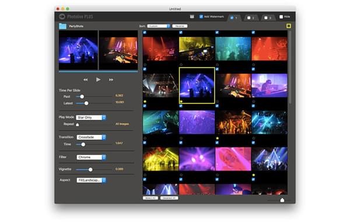Click the PartyShots folder name
The height and width of the screenshot is (222, 350).
pos(76,26)
